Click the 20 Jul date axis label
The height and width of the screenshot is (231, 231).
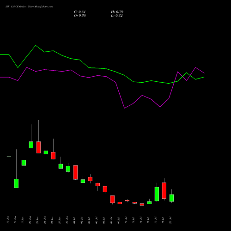click(170, 220)
